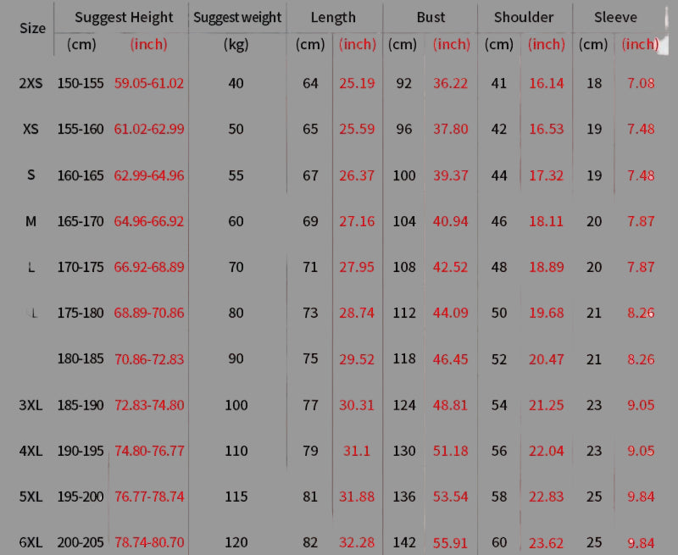Screen dimensions: 678x555
Task: Select the 2XS size row label
Action: click(x=31, y=83)
